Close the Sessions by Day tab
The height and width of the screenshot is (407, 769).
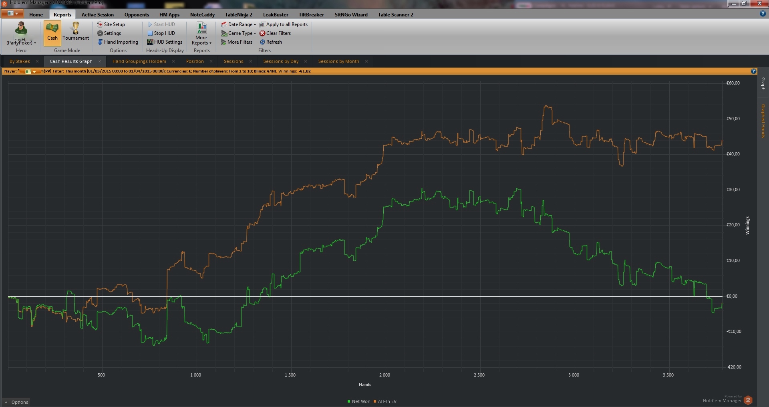pyautogui.click(x=306, y=61)
